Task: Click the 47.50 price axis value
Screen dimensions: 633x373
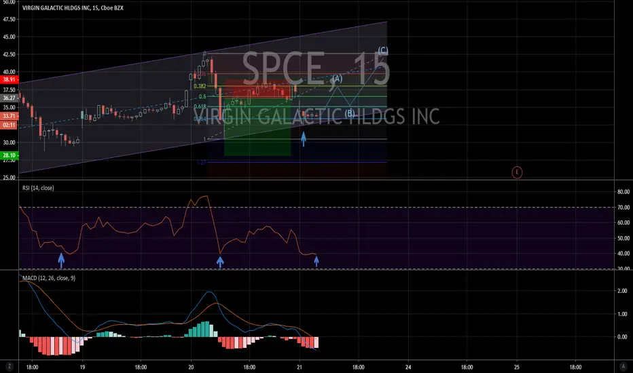Action: (9, 20)
